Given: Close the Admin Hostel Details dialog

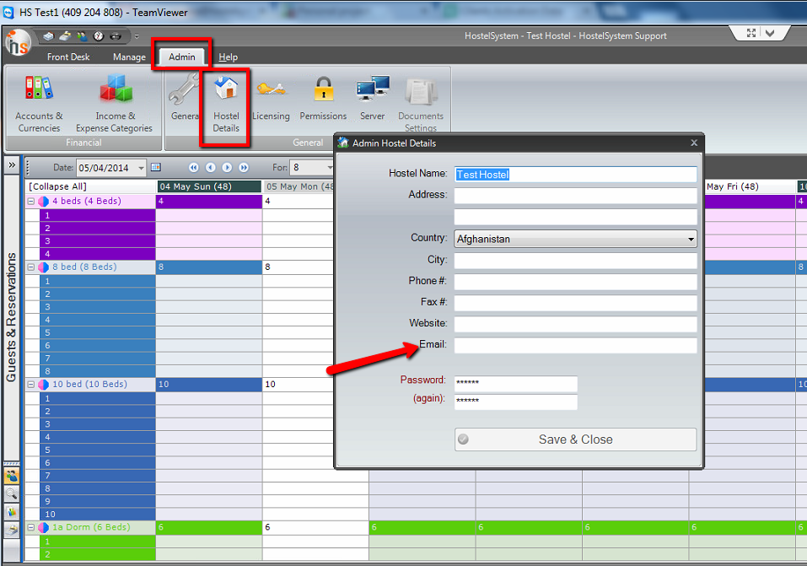Looking at the screenshot, I should click(694, 143).
